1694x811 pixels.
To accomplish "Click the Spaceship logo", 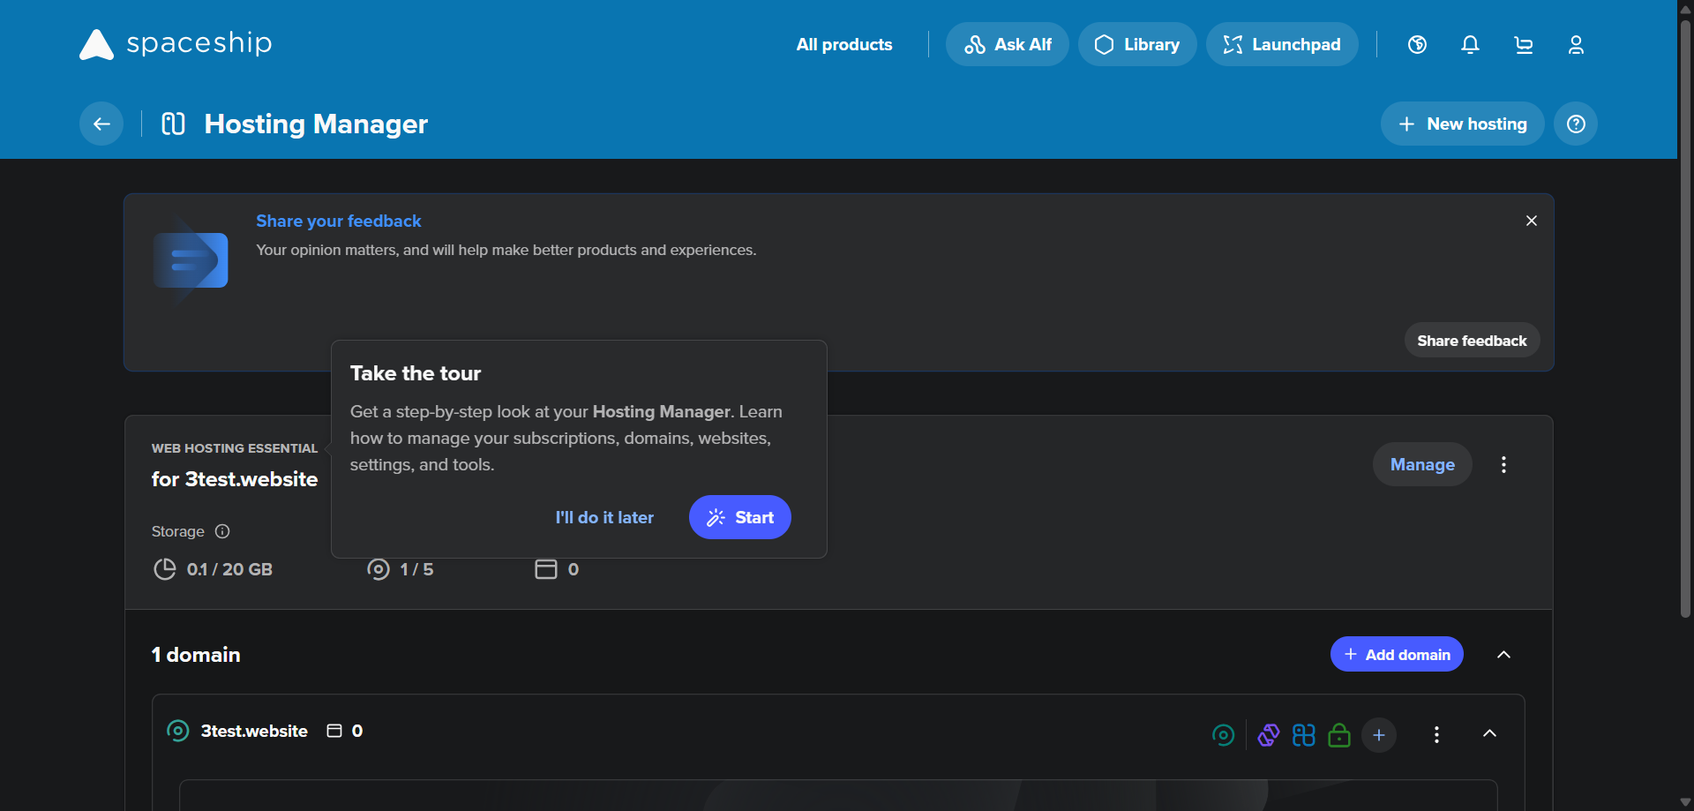I will [x=176, y=44].
